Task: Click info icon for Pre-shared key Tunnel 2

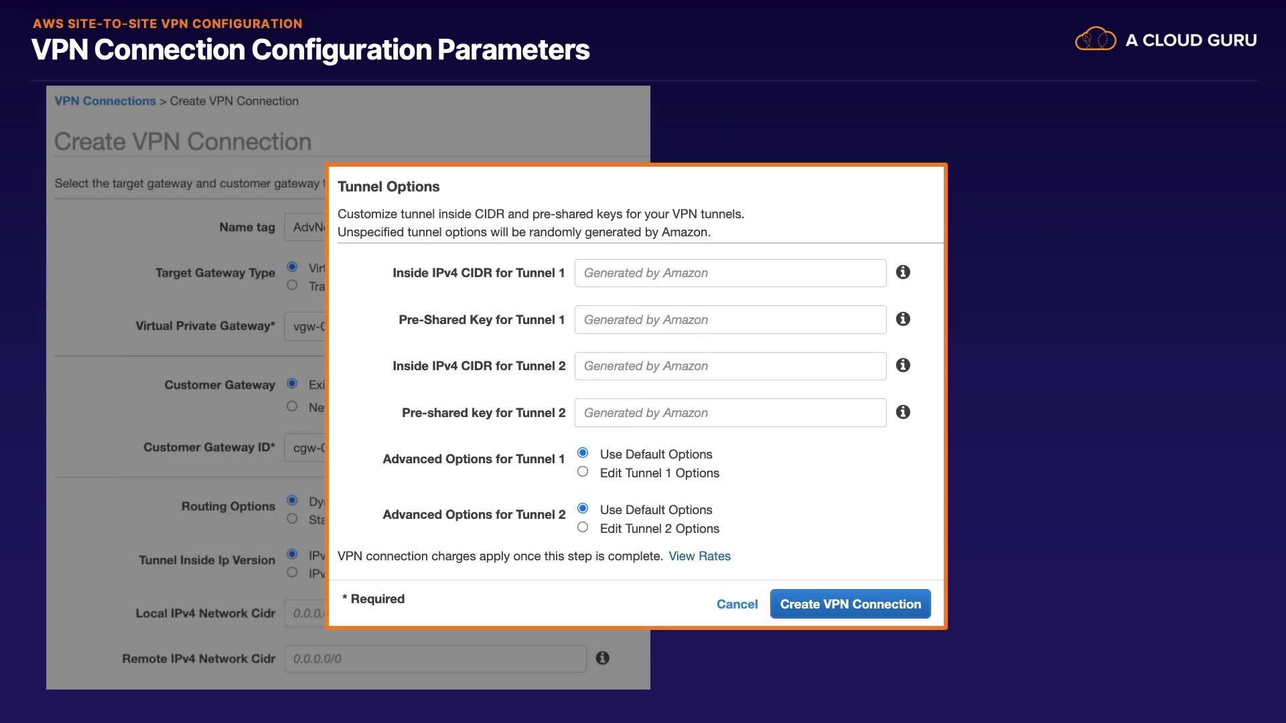Action: [x=903, y=412]
